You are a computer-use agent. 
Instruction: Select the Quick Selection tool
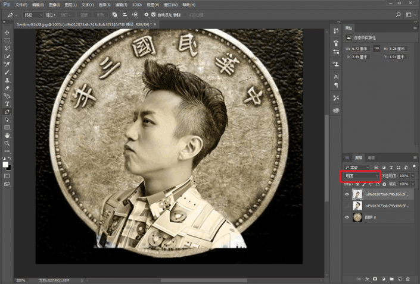point(7,56)
